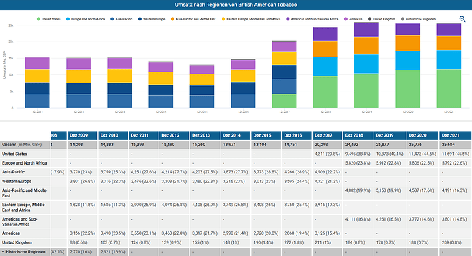Click orange segment of 12/2019 bar

pyautogui.click(x=367, y=46)
